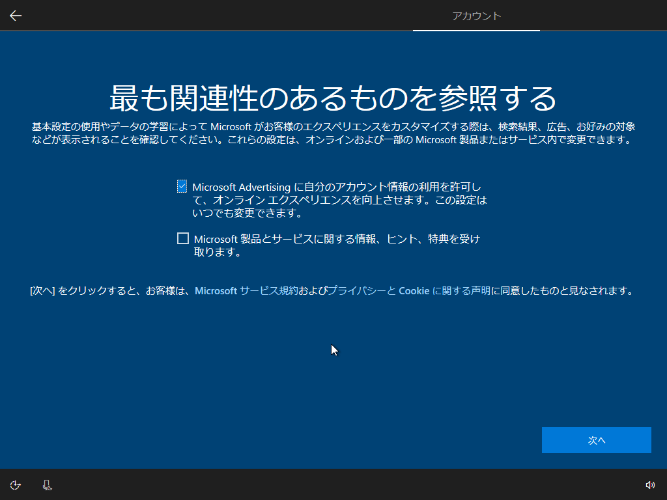Enable the Microsoft 製品とサービス info checkbox
The width and height of the screenshot is (667, 500).
(182, 238)
